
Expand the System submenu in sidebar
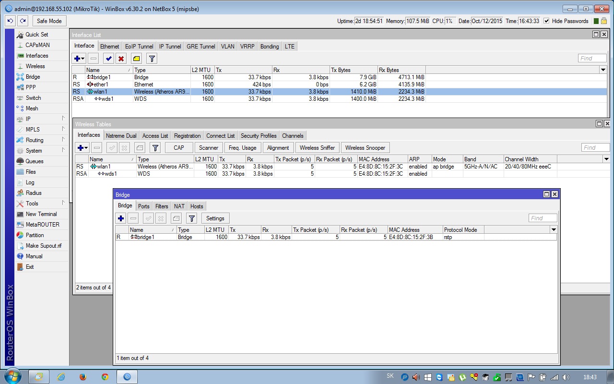click(x=42, y=151)
